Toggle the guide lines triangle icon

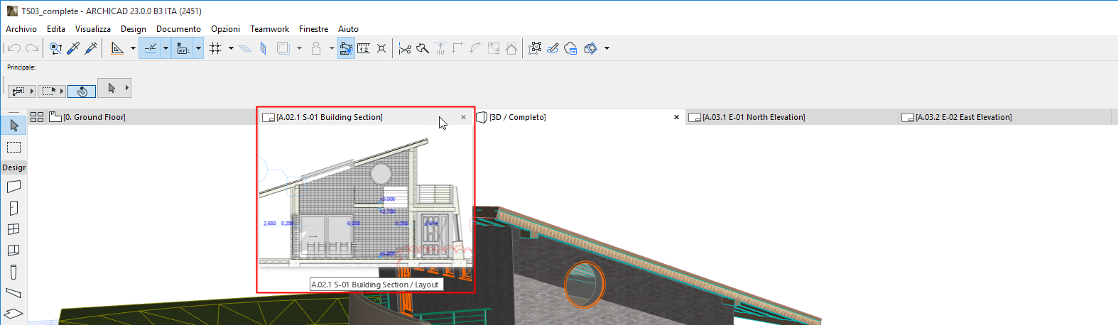[117, 48]
